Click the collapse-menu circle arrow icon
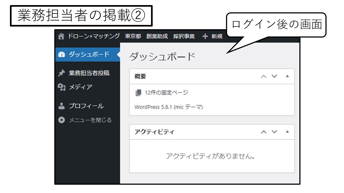This screenshot has height=193, width=344. [62, 120]
